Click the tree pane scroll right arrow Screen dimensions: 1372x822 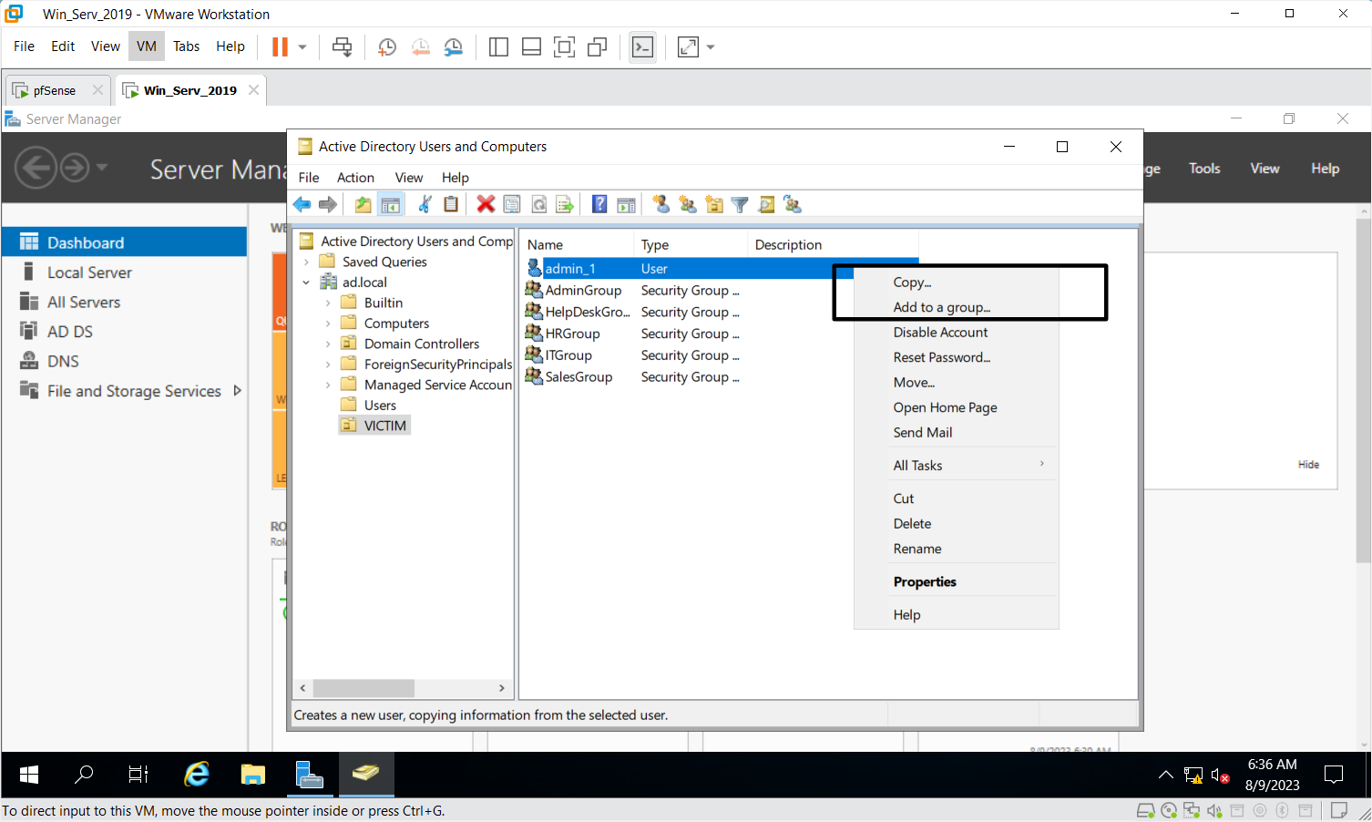pyautogui.click(x=501, y=688)
